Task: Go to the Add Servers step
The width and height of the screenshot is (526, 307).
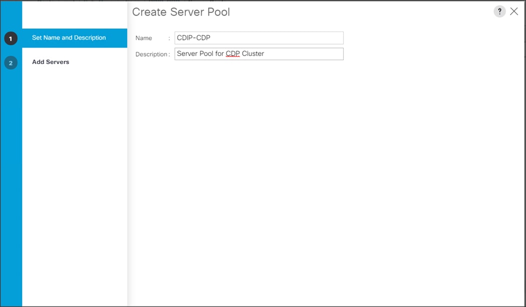Action: 51,62
